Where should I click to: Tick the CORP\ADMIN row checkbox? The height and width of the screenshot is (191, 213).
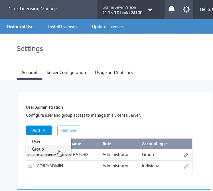pos(31,166)
